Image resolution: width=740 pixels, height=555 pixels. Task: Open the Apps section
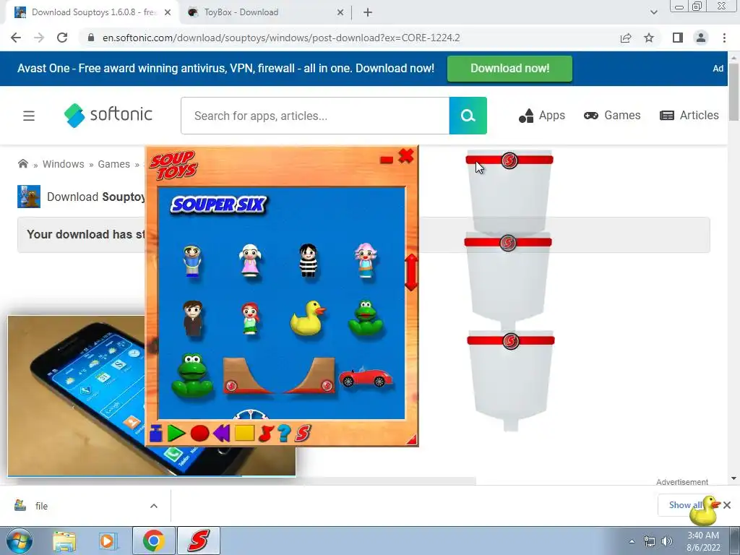tap(542, 115)
